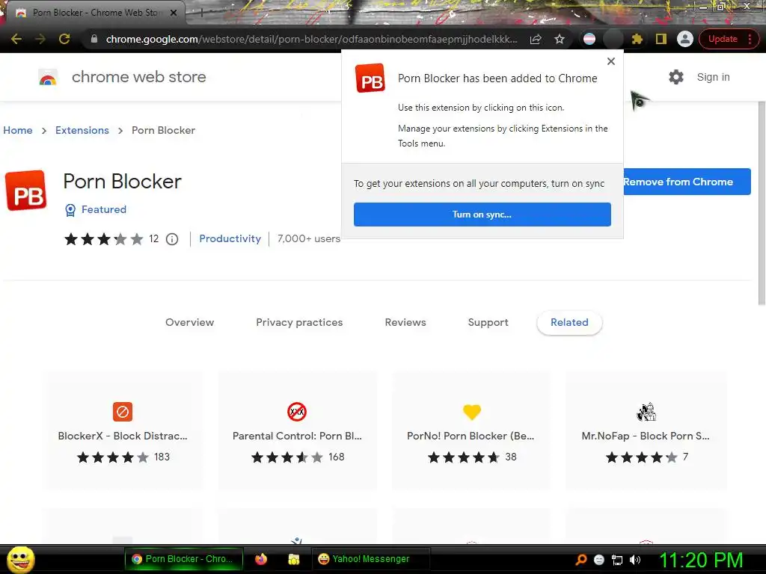Click the page vertical scrollbar
The image size is (766, 574).
(761, 203)
